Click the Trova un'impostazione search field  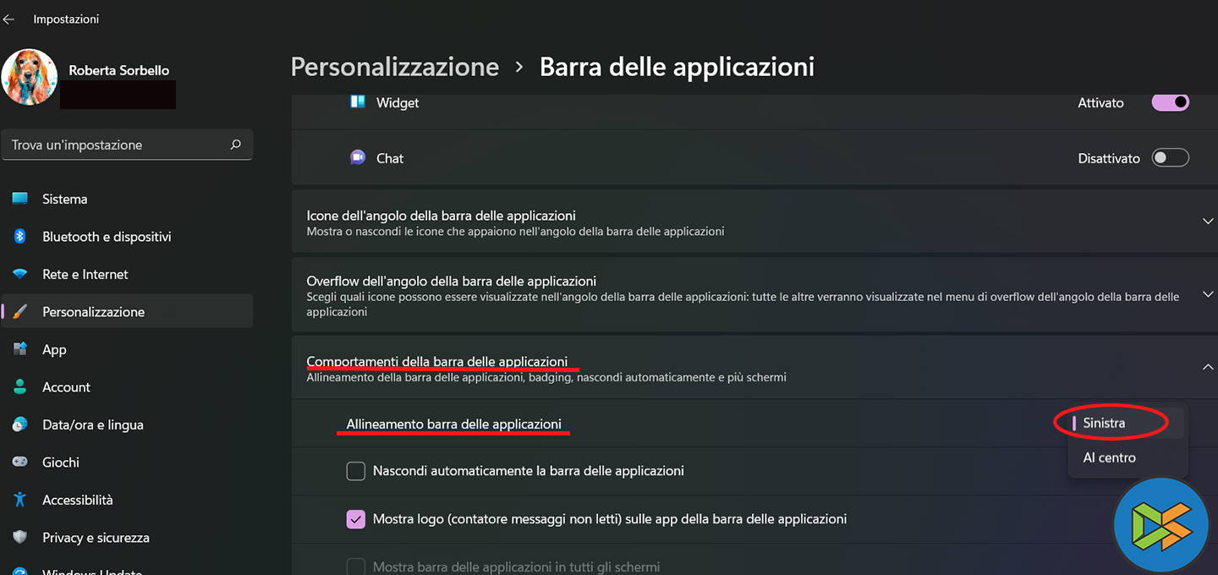coord(118,145)
